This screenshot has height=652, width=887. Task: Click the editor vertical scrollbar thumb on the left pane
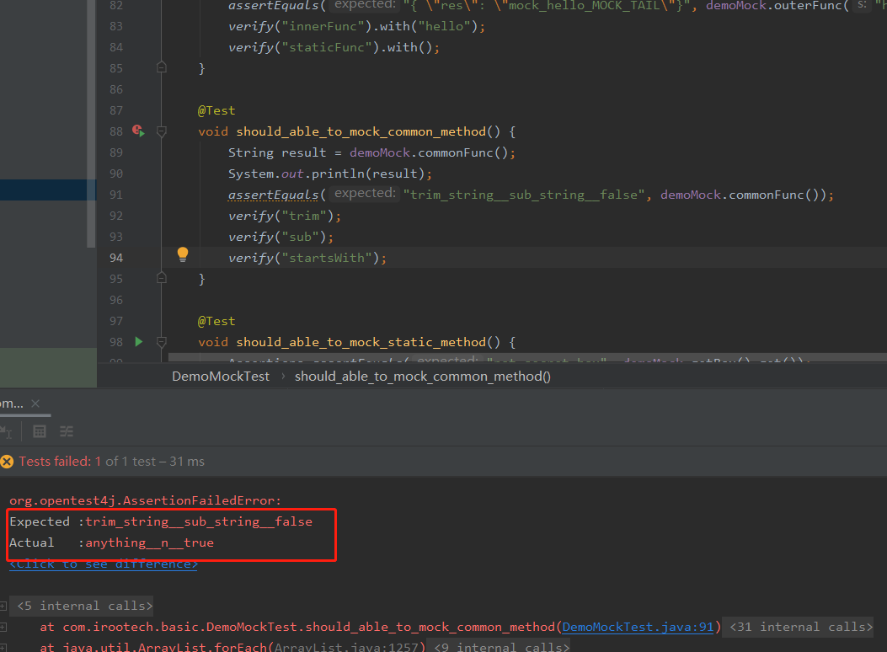(x=92, y=123)
